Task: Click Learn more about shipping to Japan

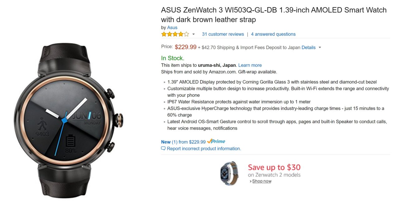Action: tap(250, 65)
